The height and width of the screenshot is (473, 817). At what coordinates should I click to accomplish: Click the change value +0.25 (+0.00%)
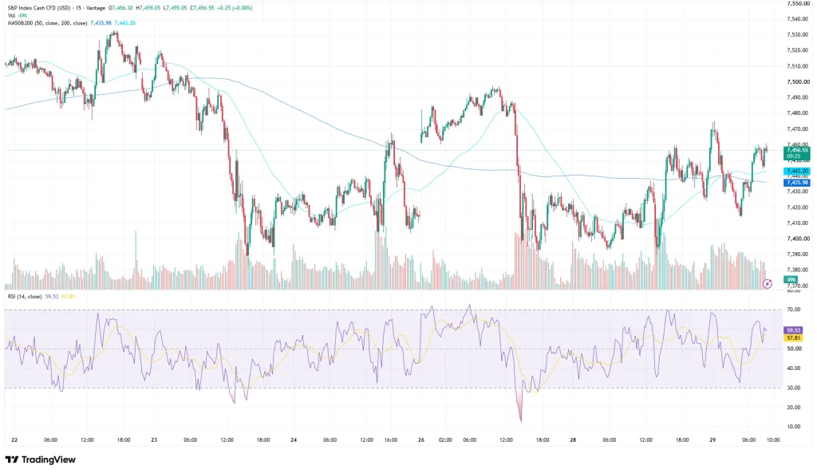(235, 8)
